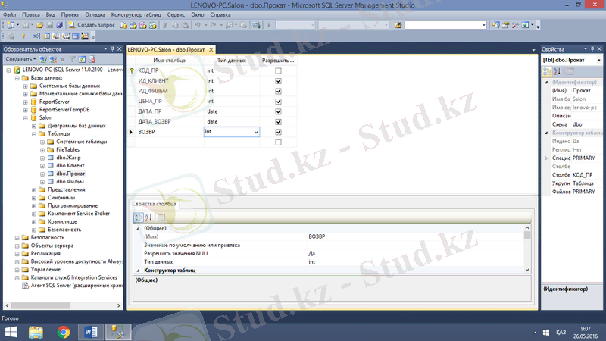Open Google Chrome from taskbar
This screenshot has height=341, width=606.
point(64,332)
